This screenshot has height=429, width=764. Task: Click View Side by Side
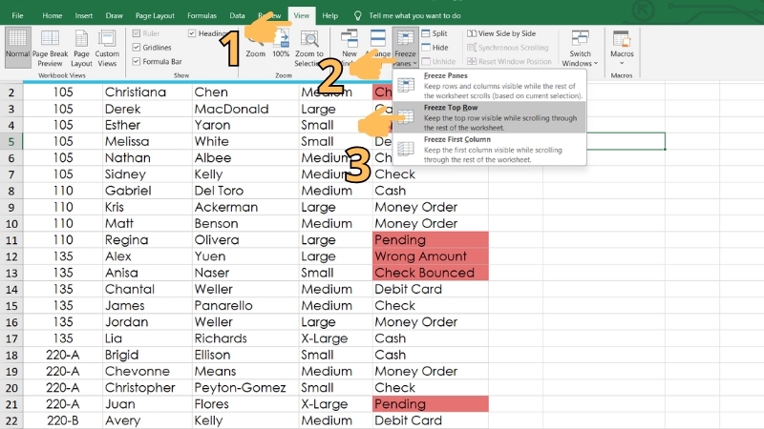point(501,33)
